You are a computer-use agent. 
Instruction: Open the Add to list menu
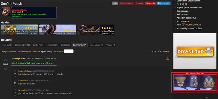coord(163,3)
